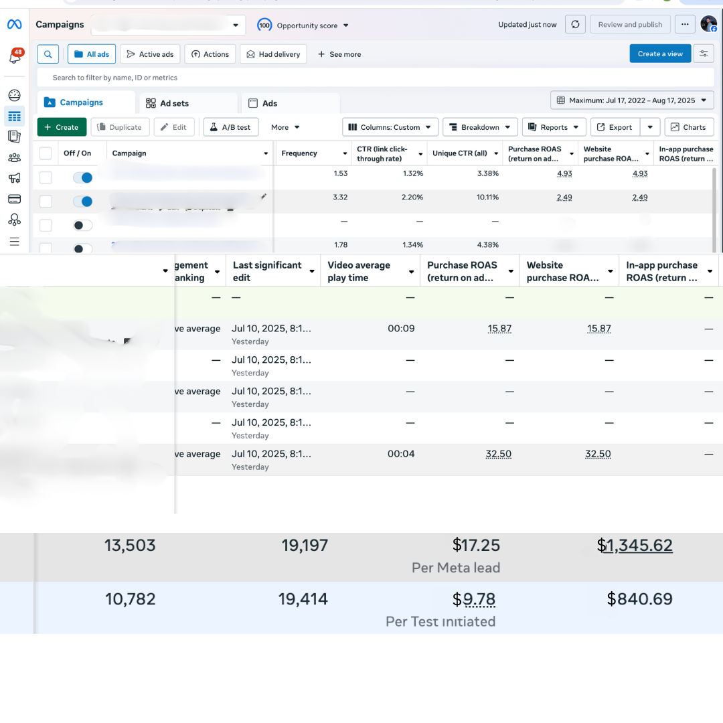Click the green Create button

[62, 127]
